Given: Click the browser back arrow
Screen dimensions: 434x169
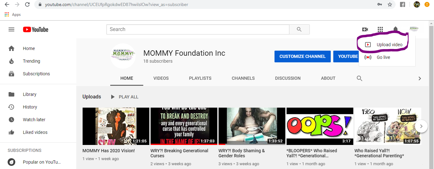Looking at the screenshot, I should [x=7, y=4].
